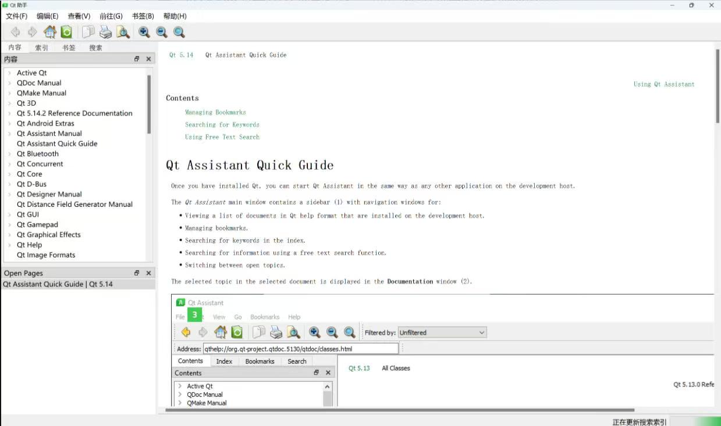
Task: Follow the Qt 5.14 breadcrumb link
Action: click(181, 55)
